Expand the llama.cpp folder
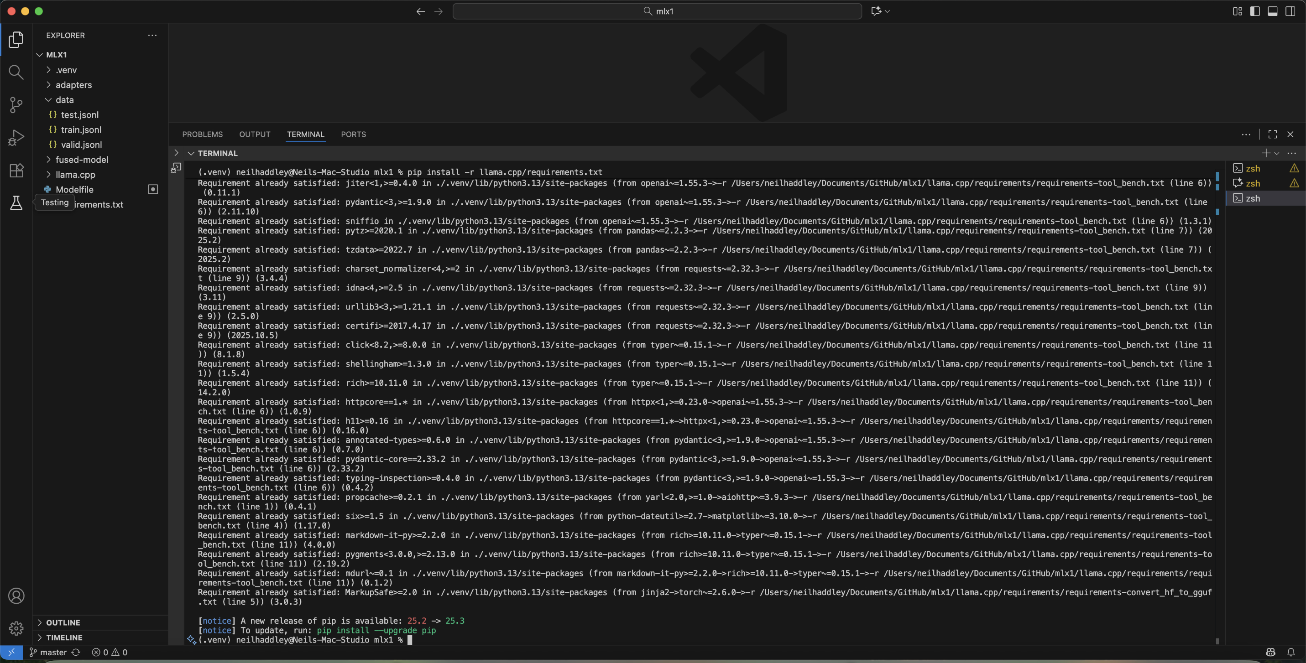The width and height of the screenshot is (1306, 663). pos(75,174)
